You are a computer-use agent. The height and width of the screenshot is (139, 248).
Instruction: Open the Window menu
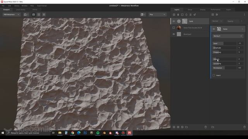click(24, 6)
